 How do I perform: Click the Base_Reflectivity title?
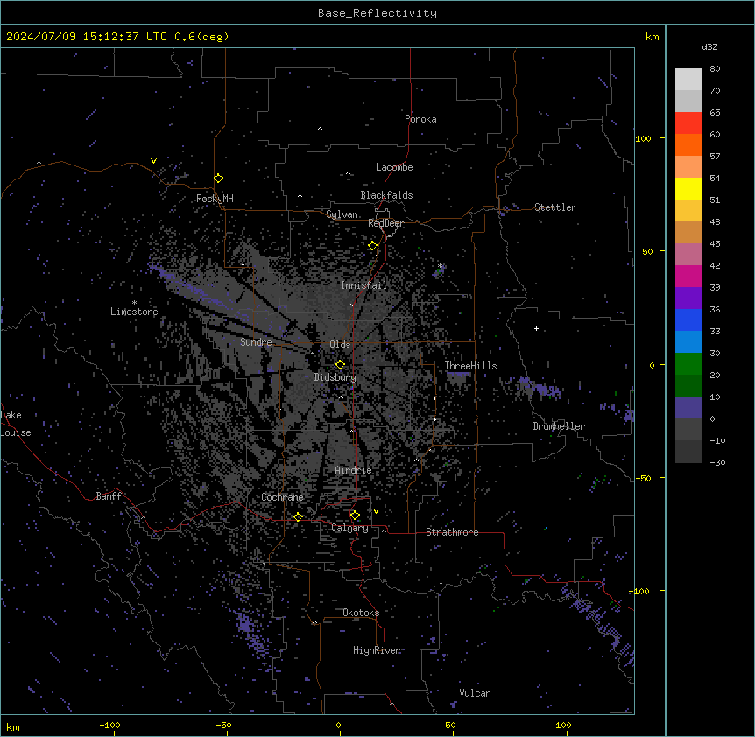point(377,13)
